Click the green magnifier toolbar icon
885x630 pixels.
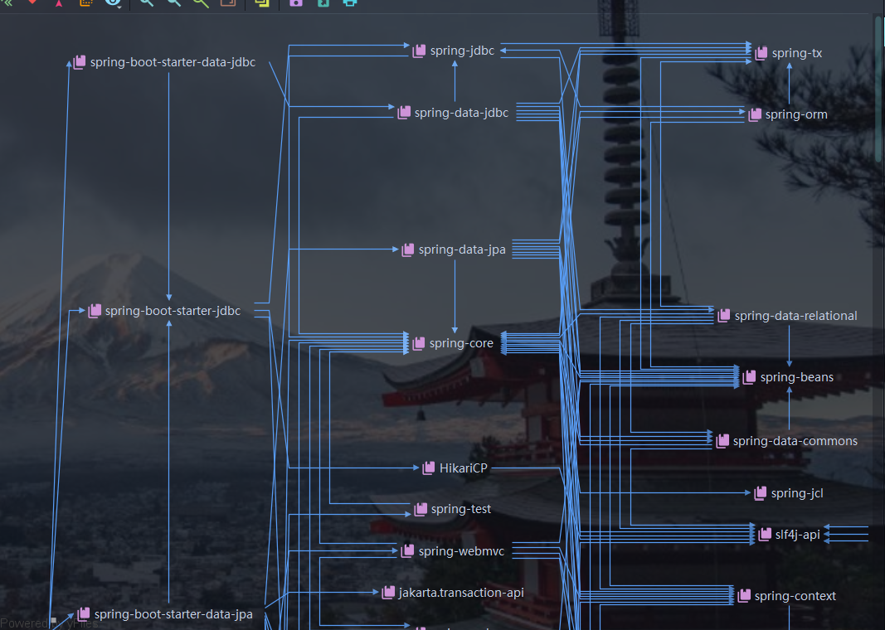point(201,2)
